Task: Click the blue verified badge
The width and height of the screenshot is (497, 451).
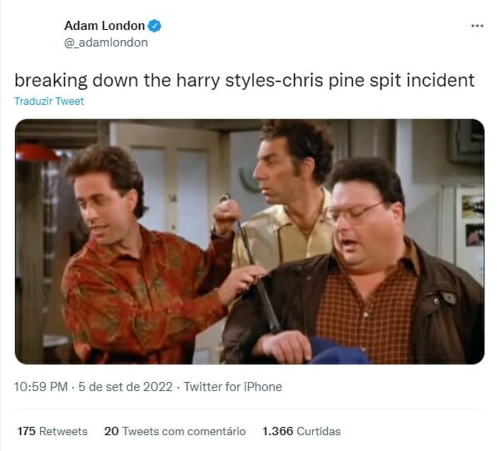Action: pos(155,26)
